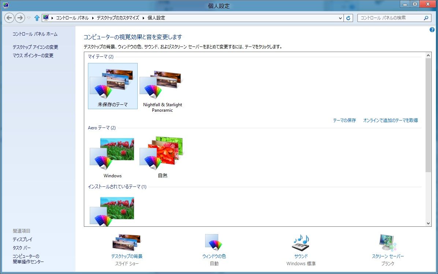The height and width of the screenshot is (274, 438).
Task: Click breadcrumb arrow before コントロール パネル
Action: (52, 18)
